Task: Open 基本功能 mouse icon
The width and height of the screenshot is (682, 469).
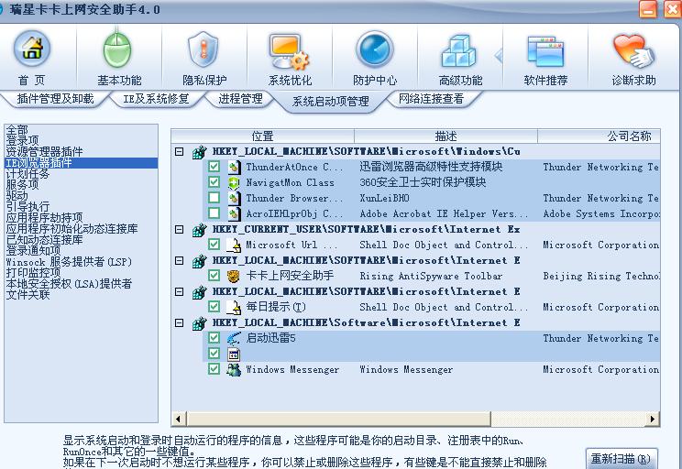Action: point(117,49)
